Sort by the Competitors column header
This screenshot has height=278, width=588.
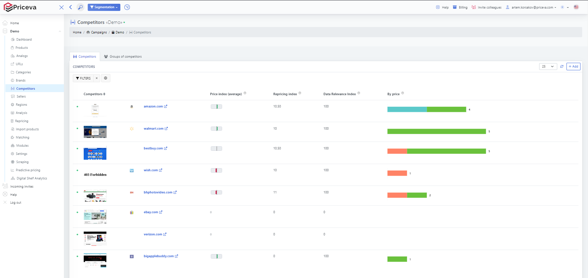coord(95,94)
